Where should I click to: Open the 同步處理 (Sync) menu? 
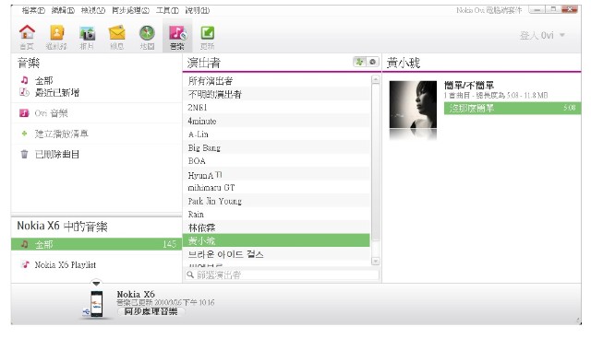(x=130, y=10)
